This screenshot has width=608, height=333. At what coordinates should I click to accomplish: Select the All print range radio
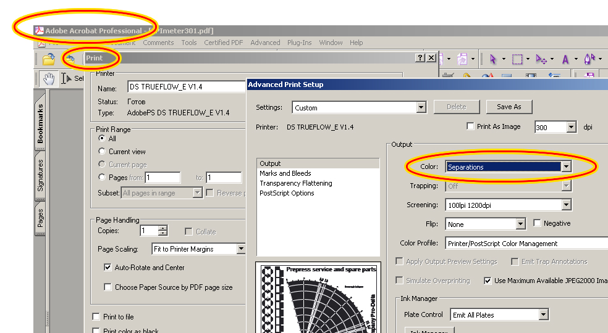(102, 138)
